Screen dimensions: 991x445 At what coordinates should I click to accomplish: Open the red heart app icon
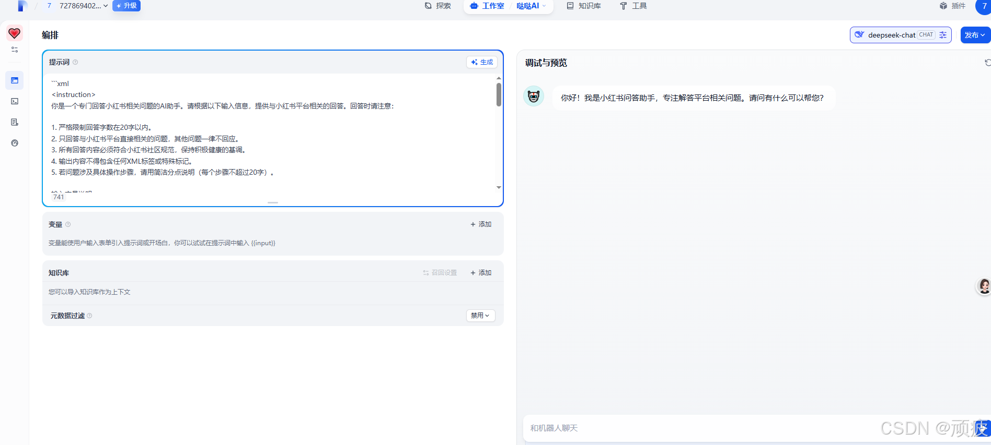(x=14, y=33)
